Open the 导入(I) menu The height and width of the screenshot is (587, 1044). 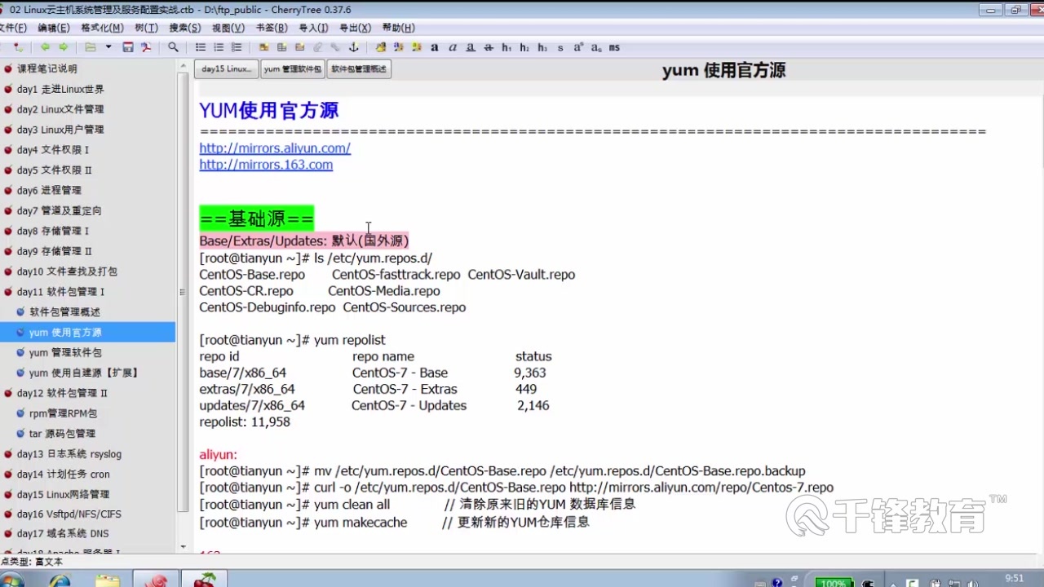(313, 28)
